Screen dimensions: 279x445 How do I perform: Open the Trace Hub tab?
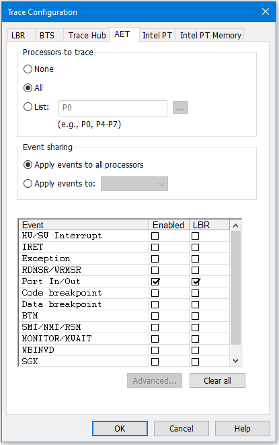tap(87, 36)
